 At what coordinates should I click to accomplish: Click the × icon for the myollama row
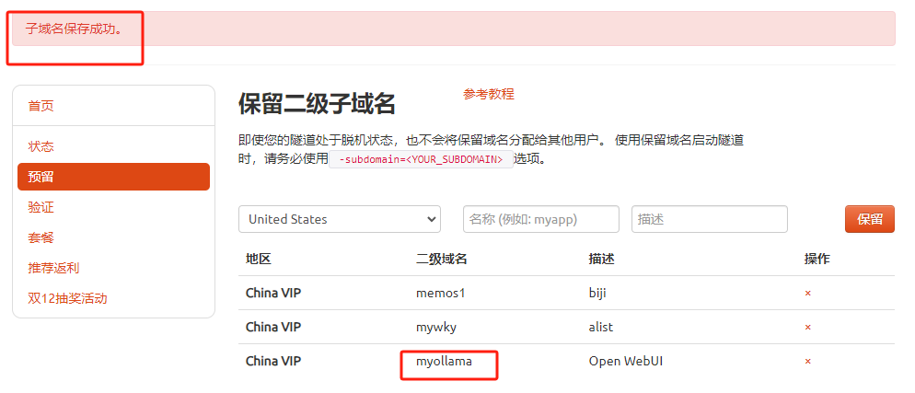tap(807, 362)
